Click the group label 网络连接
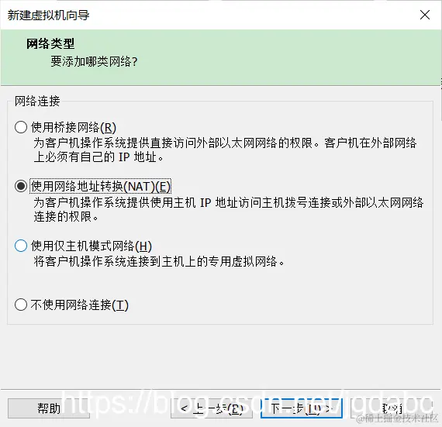This screenshot has width=442, height=427. 37,101
